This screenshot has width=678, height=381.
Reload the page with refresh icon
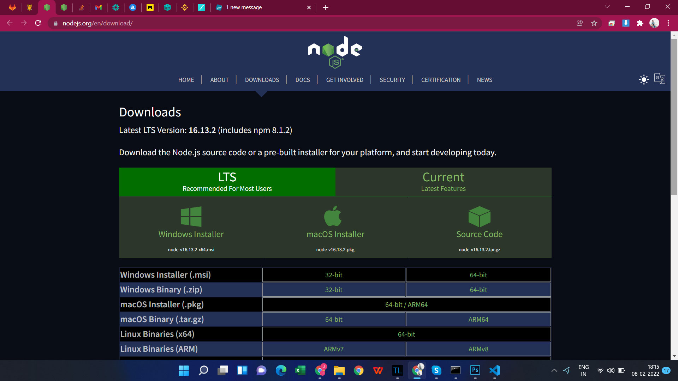tap(38, 23)
